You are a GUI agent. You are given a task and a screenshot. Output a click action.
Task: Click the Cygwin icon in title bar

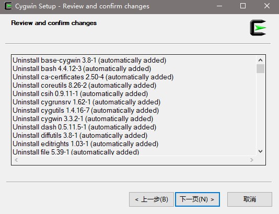[8, 6]
